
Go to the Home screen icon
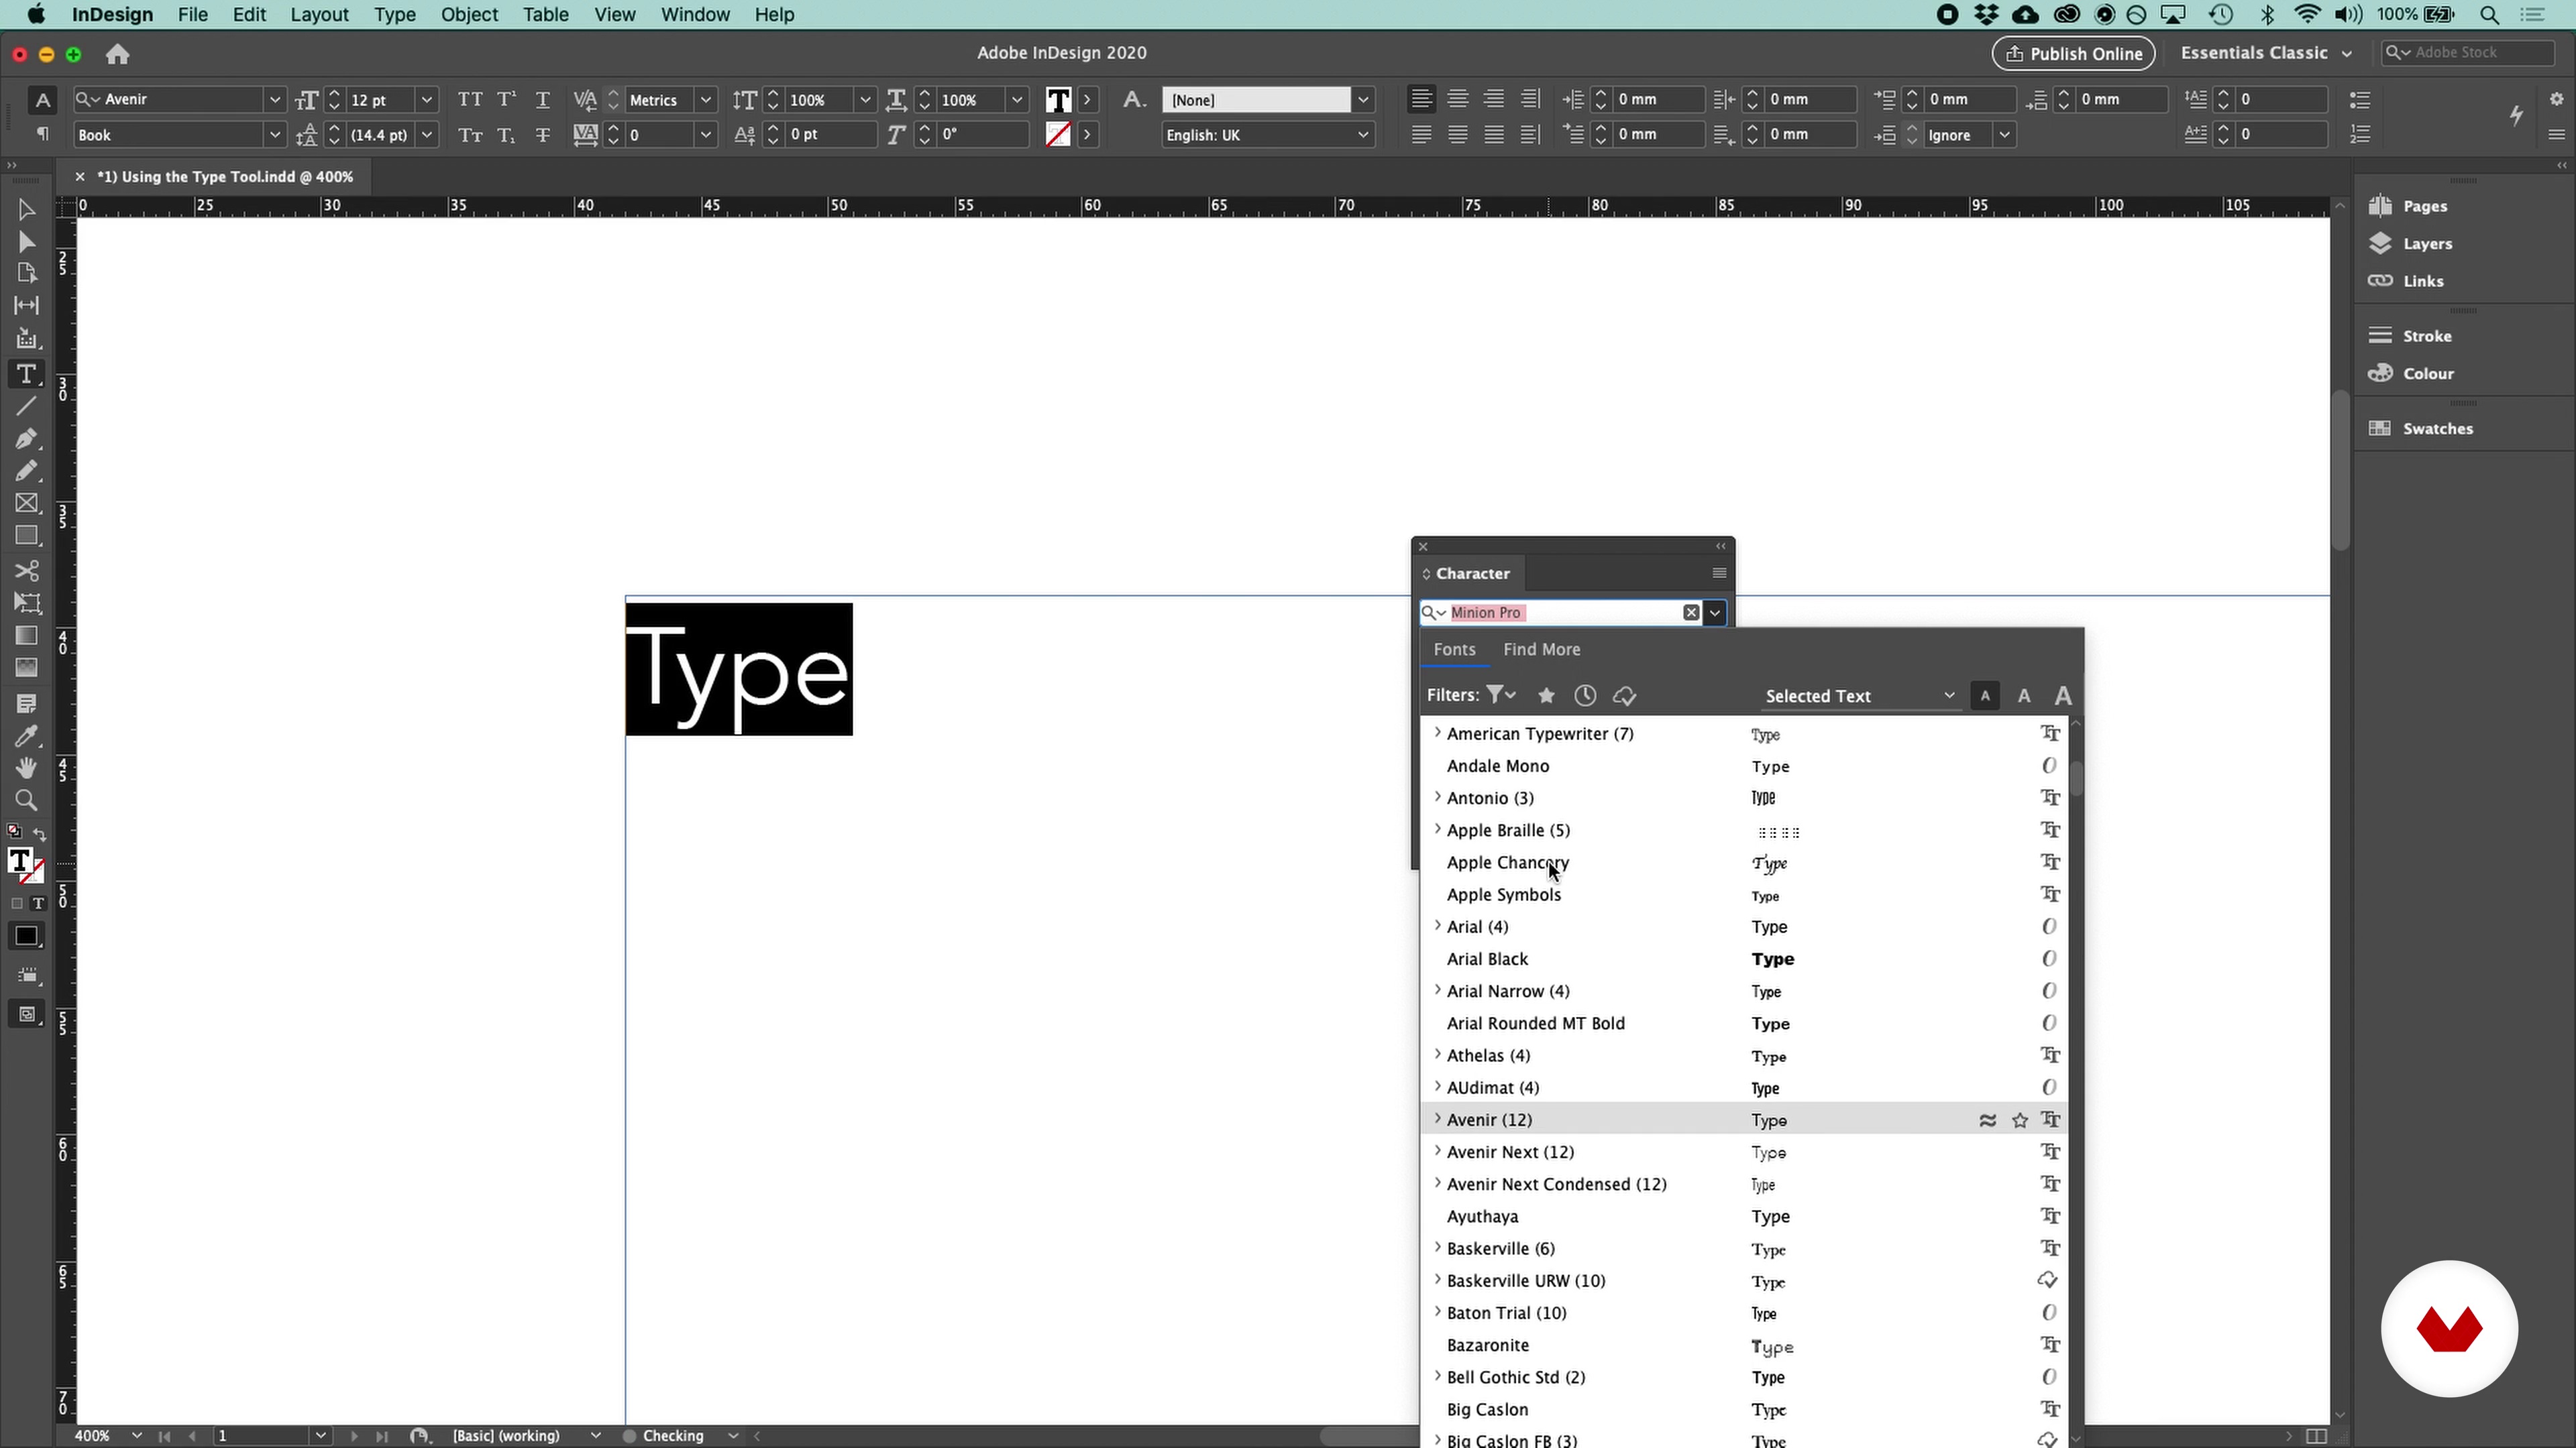click(118, 54)
